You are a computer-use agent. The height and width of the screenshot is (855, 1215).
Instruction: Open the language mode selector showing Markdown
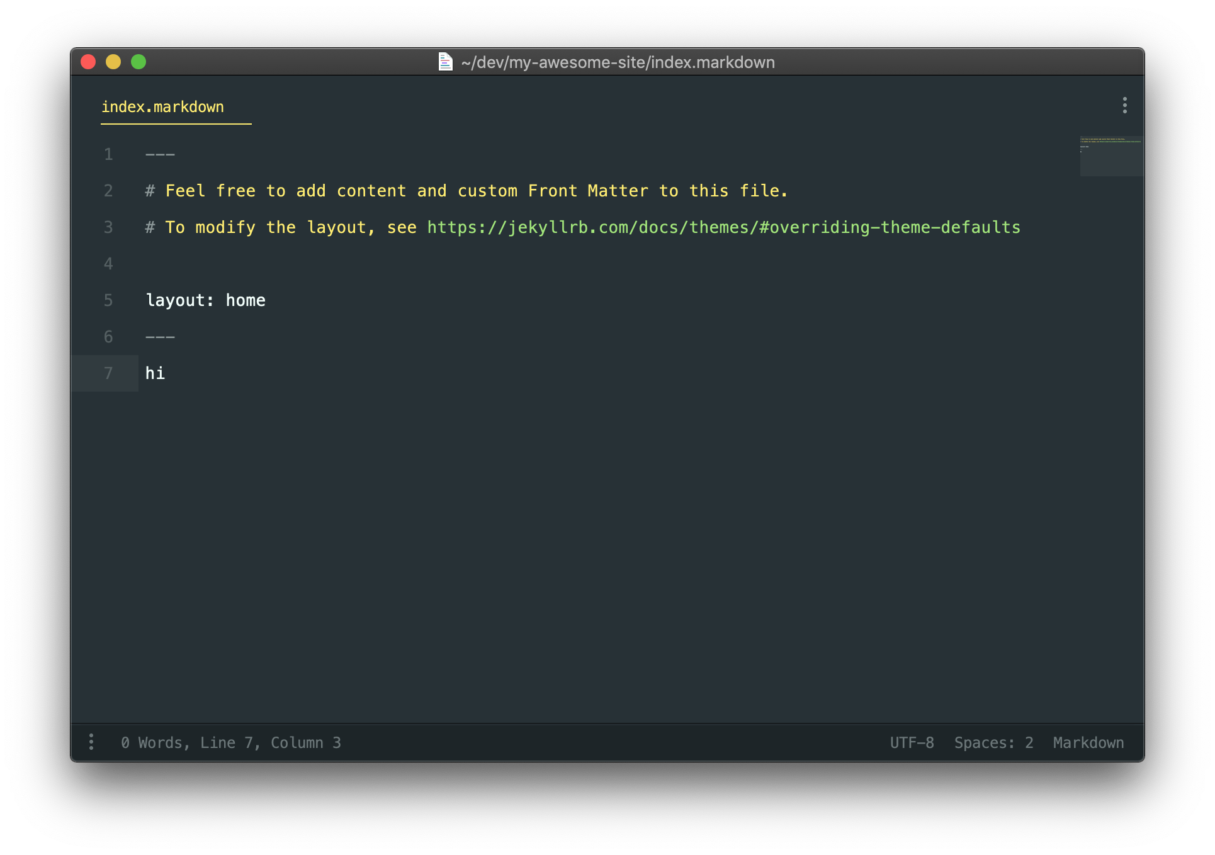(x=1088, y=742)
